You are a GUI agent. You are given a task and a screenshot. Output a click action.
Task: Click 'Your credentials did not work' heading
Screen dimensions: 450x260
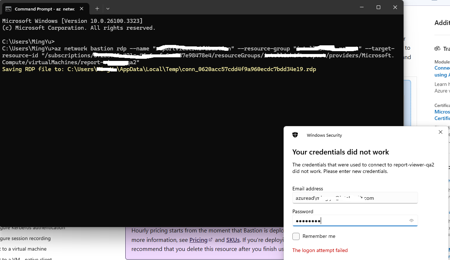pos(341,152)
